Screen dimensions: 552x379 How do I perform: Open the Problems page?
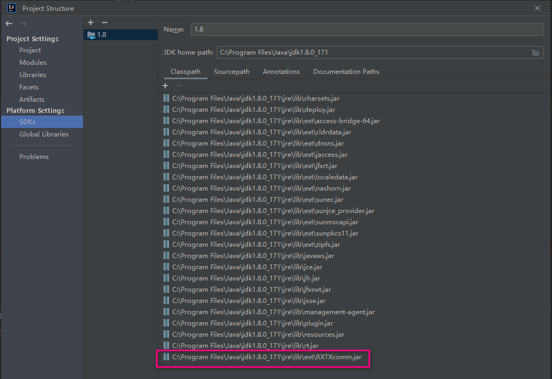click(34, 157)
